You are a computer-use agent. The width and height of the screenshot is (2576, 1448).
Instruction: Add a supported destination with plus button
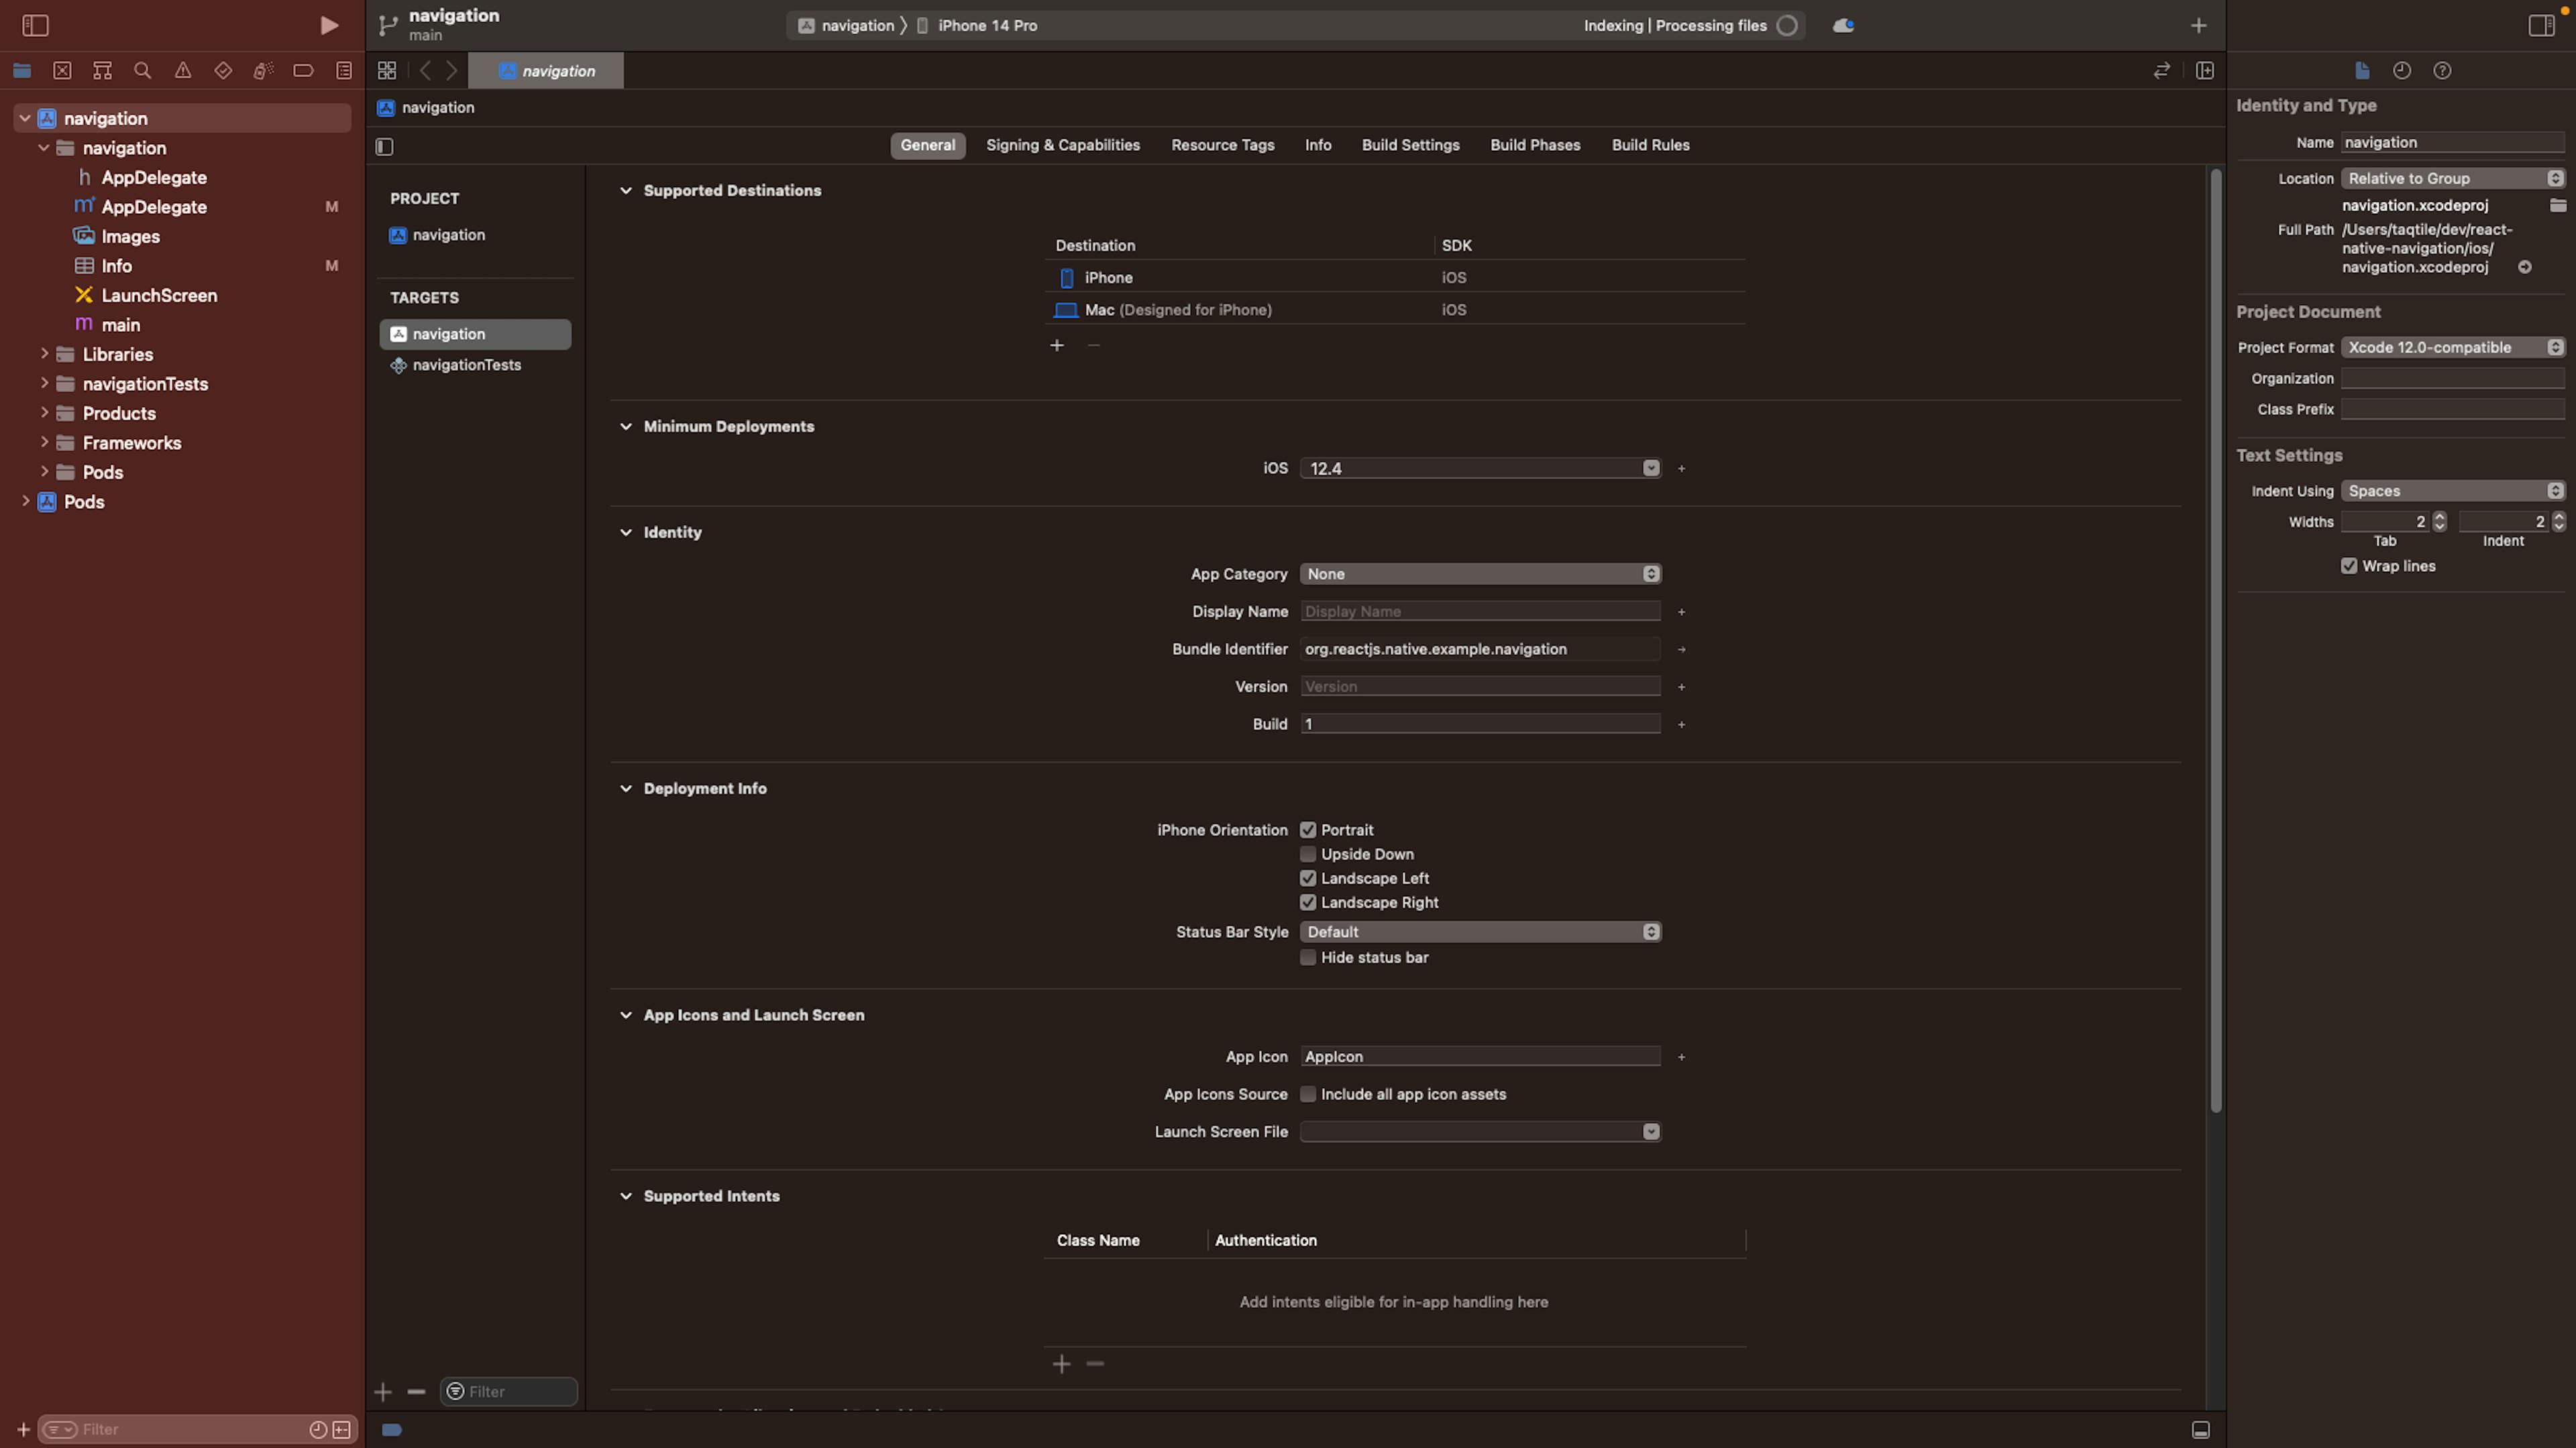coord(1057,345)
